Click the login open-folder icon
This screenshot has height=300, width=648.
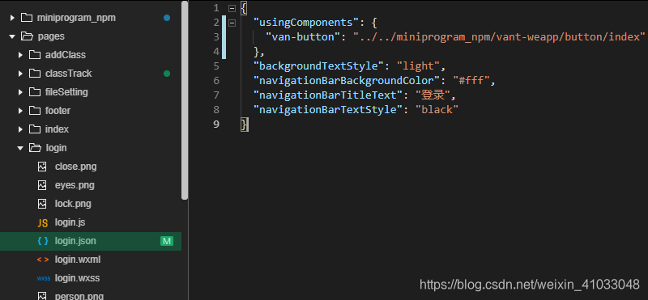35,148
